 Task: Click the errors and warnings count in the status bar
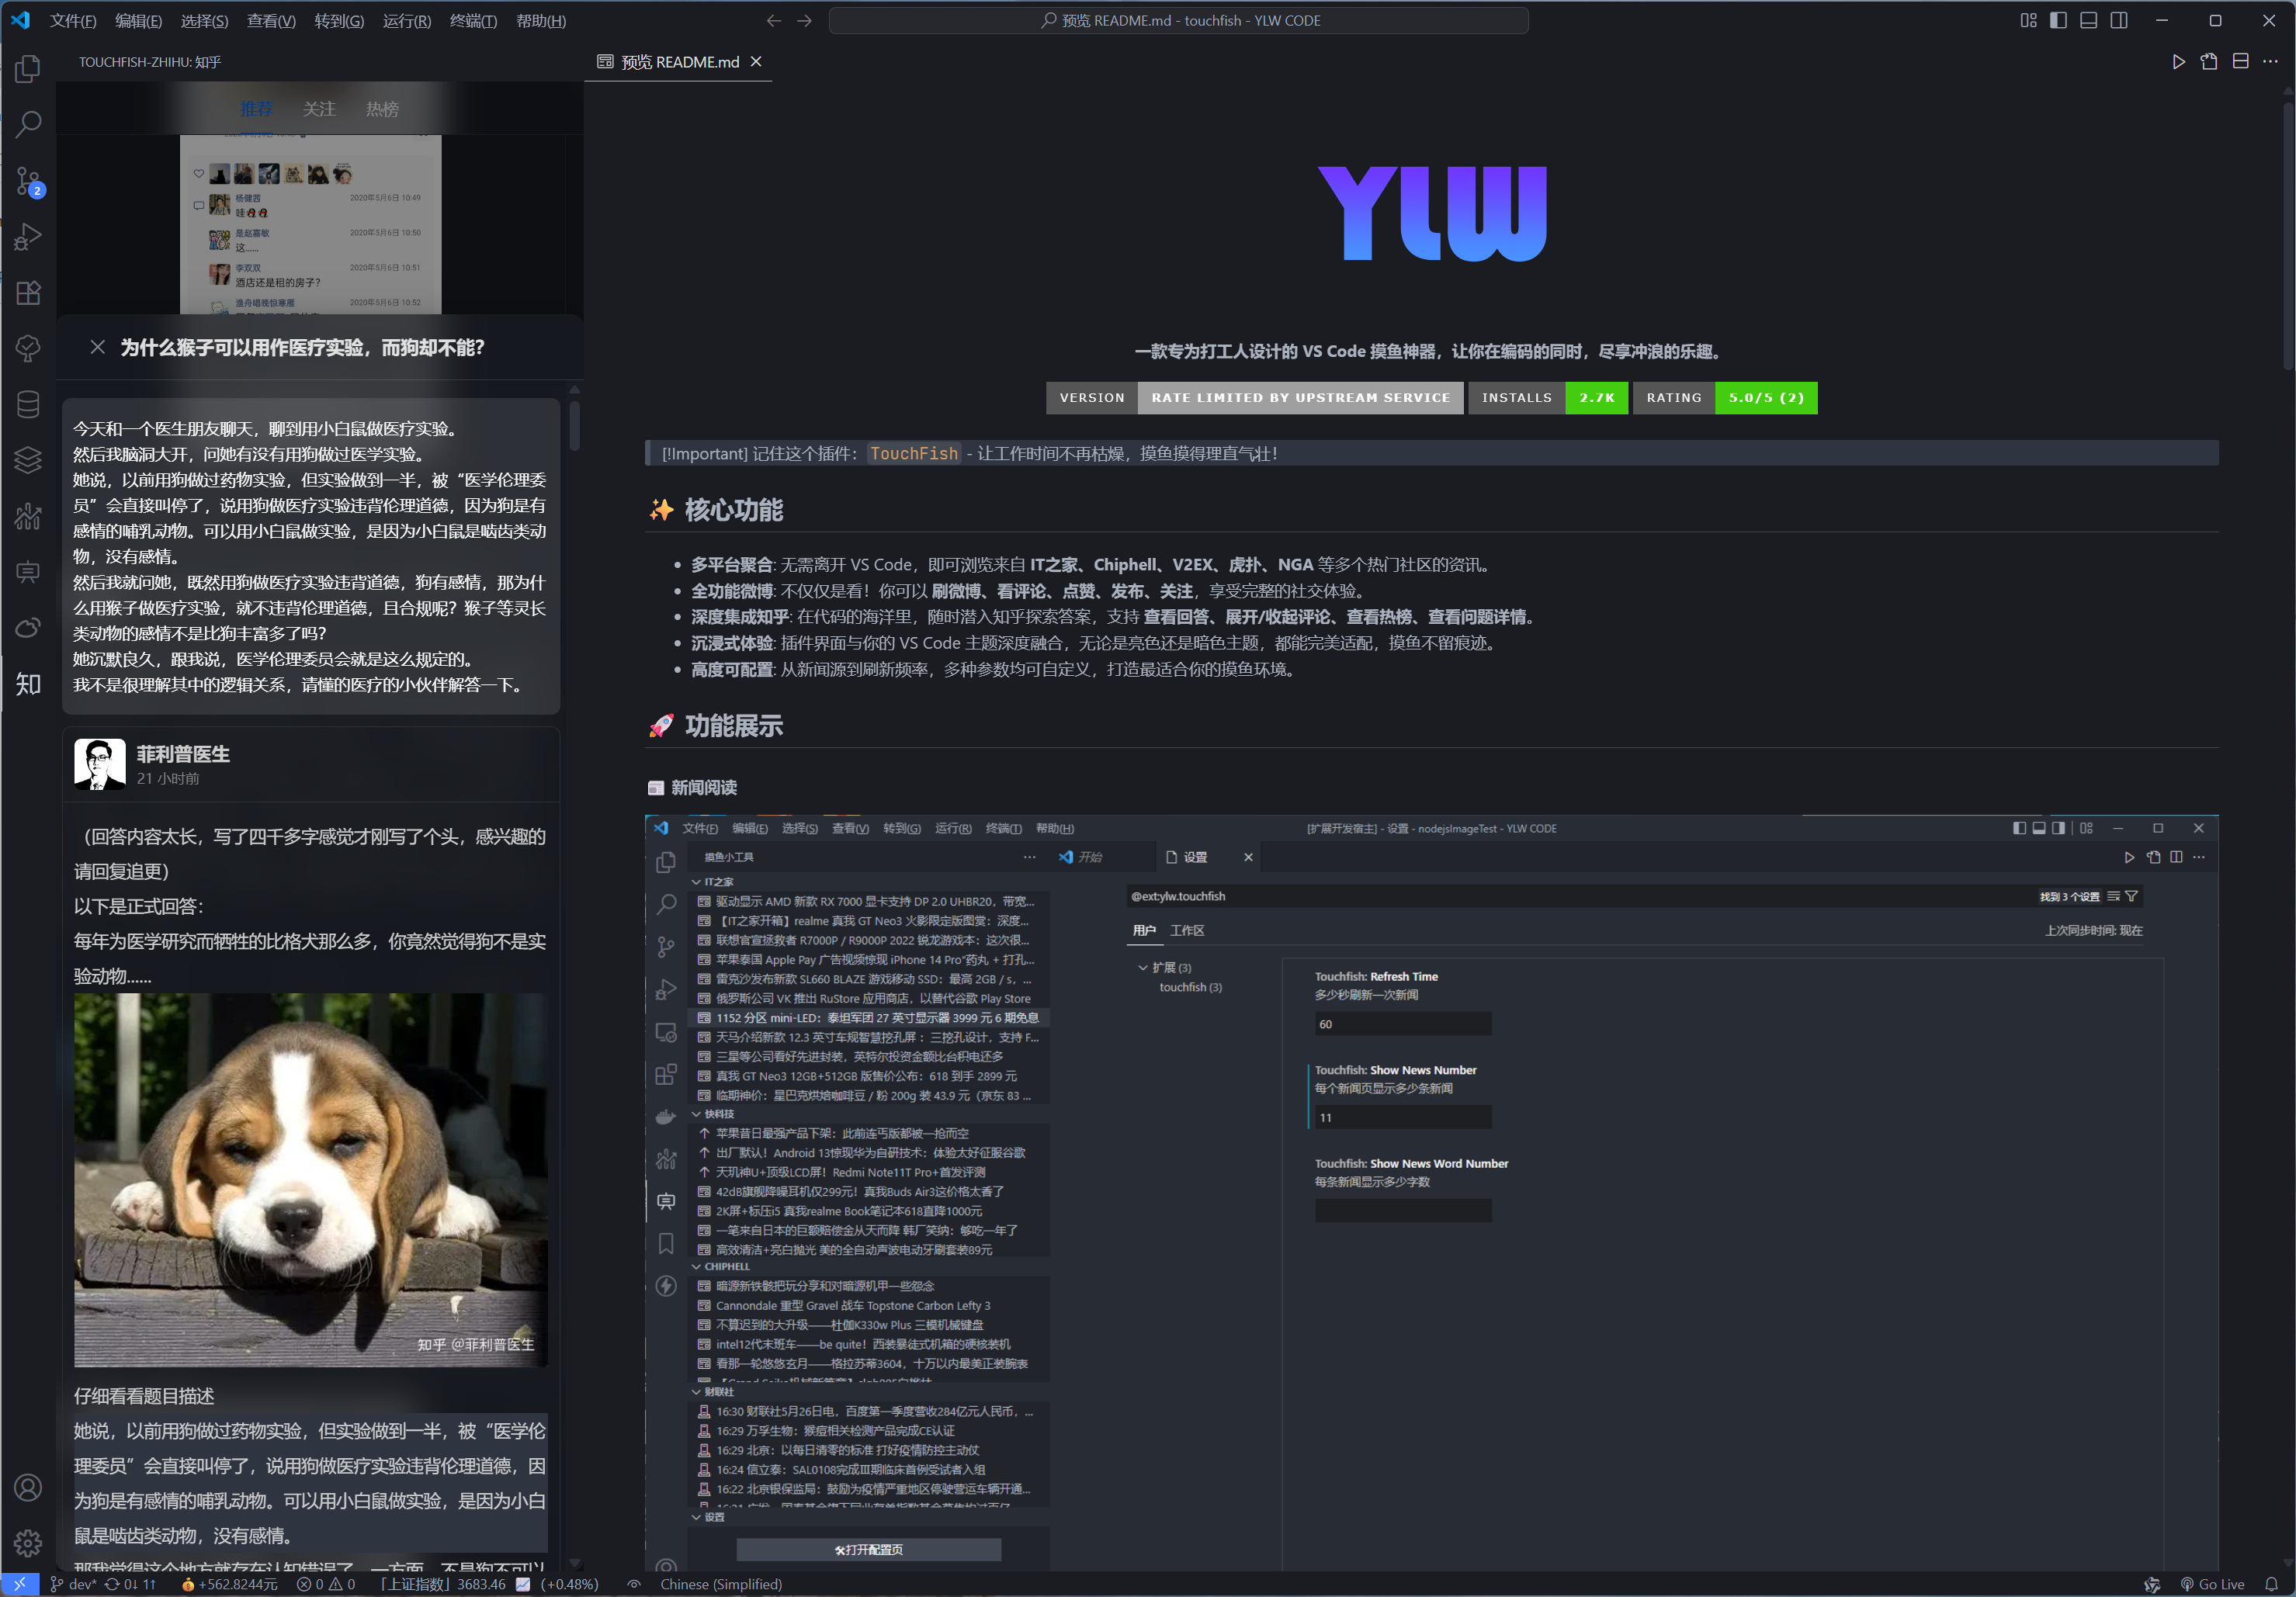point(326,1584)
